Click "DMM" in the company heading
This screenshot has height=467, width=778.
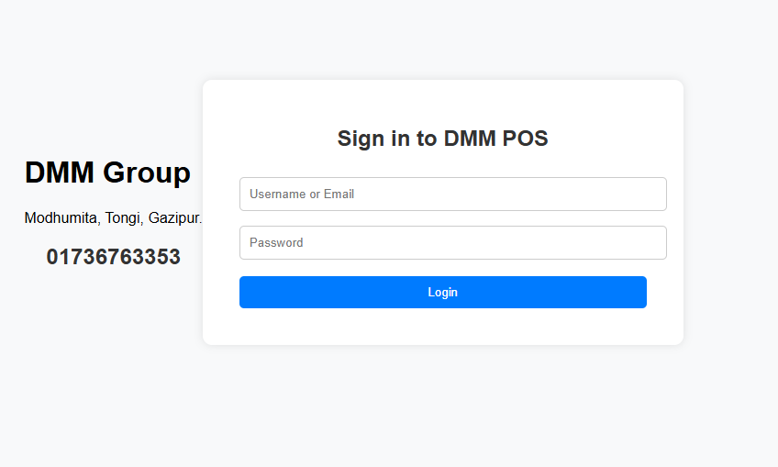(60, 172)
